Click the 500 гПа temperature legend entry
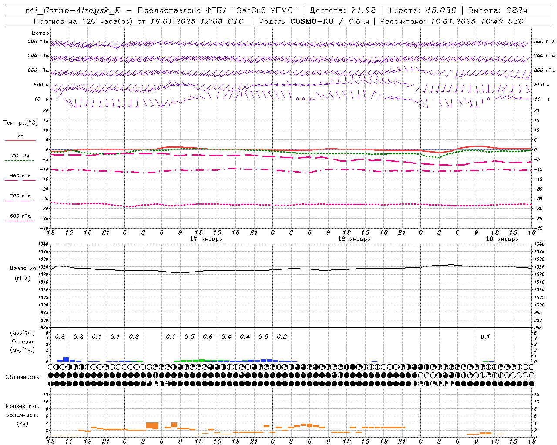Image resolution: width=557 pixels, height=445 pixels. [x=20, y=216]
